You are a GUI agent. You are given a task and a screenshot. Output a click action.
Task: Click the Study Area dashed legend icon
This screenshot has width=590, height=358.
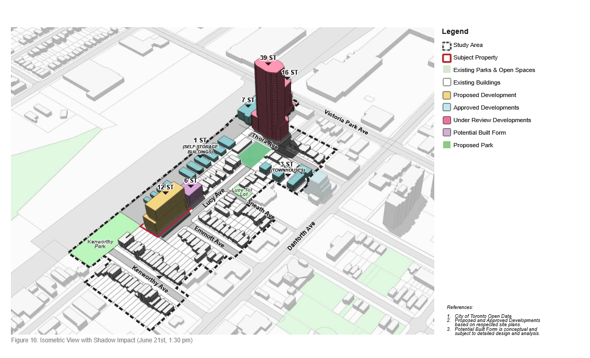[x=446, y=45]
